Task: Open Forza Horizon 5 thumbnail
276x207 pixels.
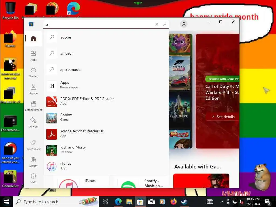Action: pyautogui.click(x=180, y=73)
